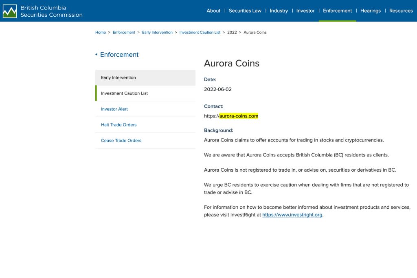Select Early Intervention in sidebar
This screenshot has width=417, height=278.
[145, 77]
